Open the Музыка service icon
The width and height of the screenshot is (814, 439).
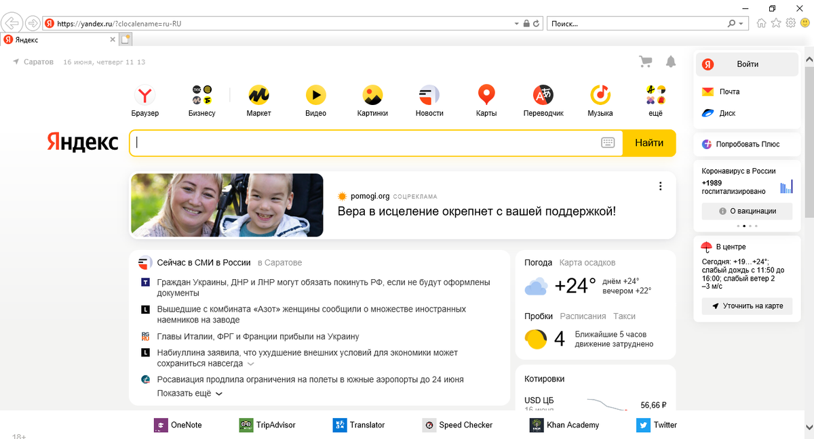point(600,95)
